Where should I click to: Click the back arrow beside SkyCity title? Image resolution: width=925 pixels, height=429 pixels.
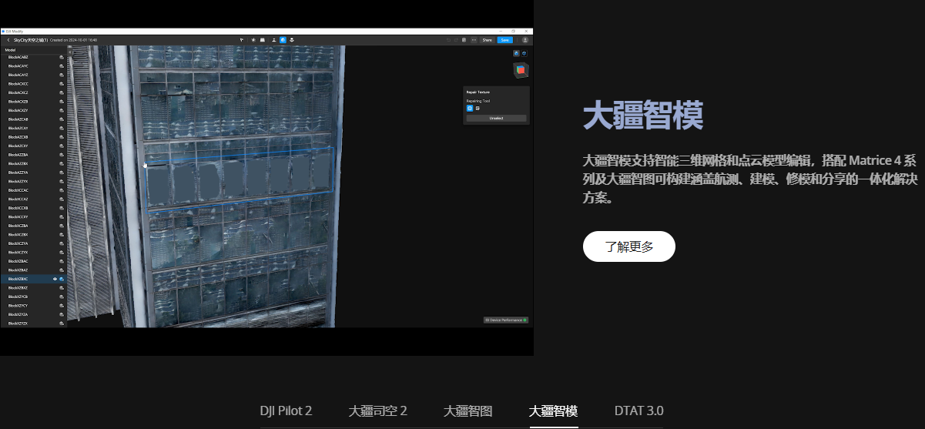[x=8, y=39]
